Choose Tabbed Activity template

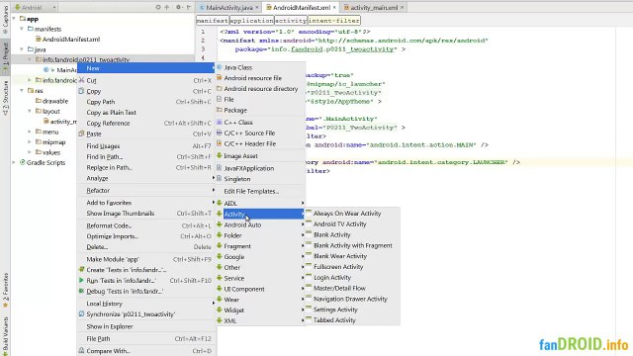point(352,320)
